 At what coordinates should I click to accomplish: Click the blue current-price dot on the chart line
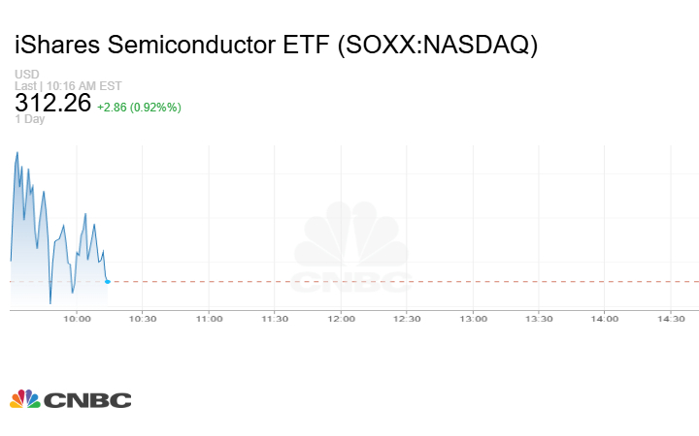coord(107,281)
